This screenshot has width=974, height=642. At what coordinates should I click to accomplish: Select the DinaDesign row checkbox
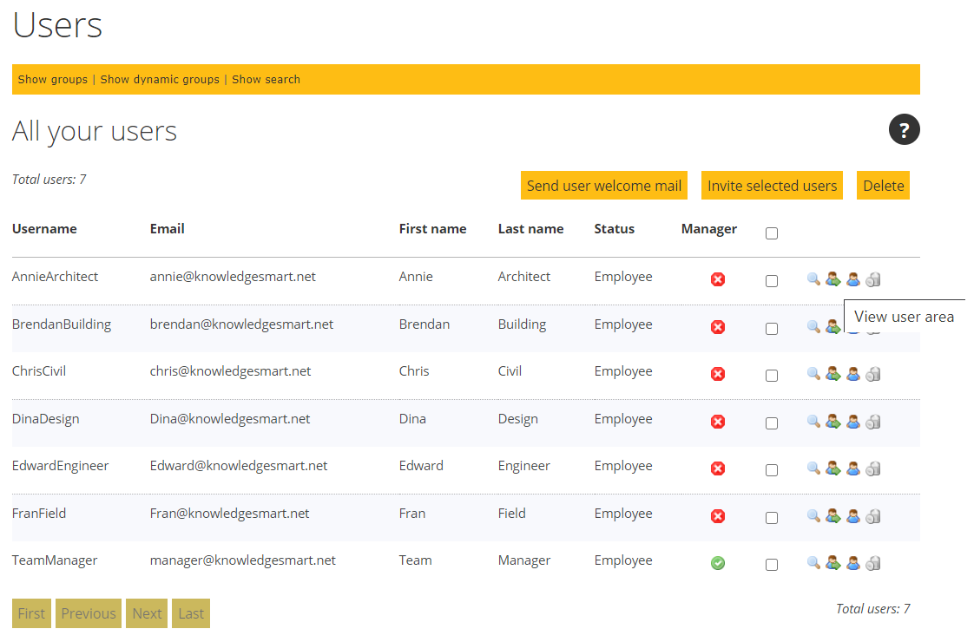[772, 423]
